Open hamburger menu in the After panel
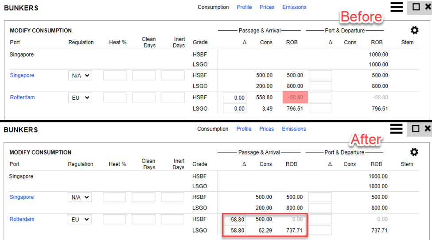The width and height of the screenshot is (432, 240). tap(397, 129)
